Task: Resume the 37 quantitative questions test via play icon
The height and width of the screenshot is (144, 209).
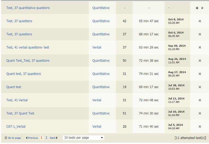Action: click(202, 8)
